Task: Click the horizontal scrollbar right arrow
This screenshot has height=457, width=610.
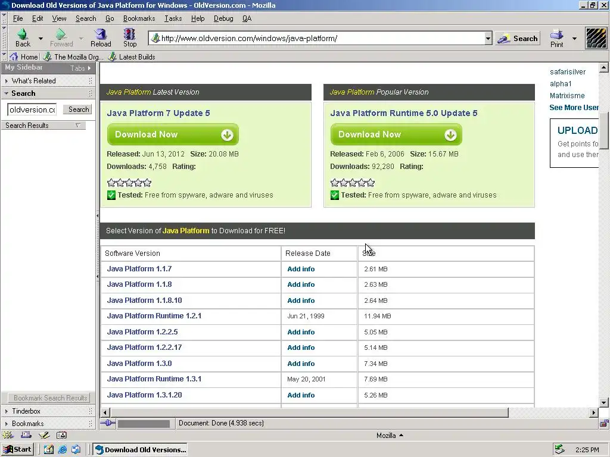Action: pos(594,412)
